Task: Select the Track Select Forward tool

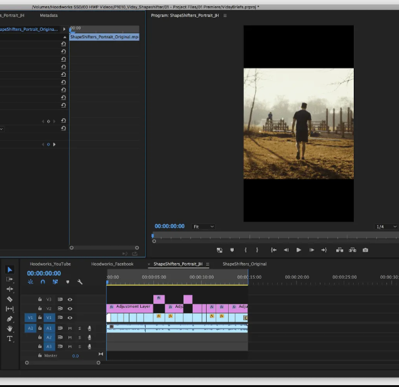Action: coord(9,279)
